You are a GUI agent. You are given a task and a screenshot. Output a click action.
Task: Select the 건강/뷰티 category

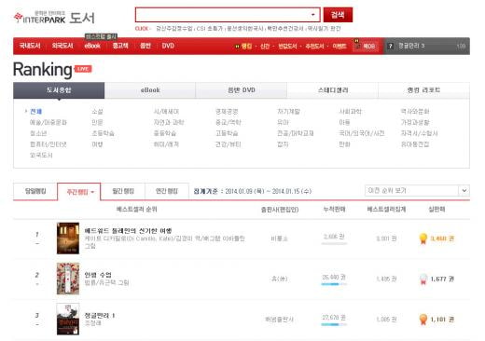pyautogui.click(x=229, y=144)
